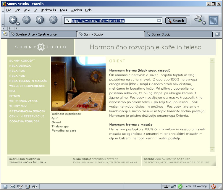Viewport: 223px width, 190px height.
Task: Expand the first collapsed toolbar triangle
Action: click(x=4, y=28)
